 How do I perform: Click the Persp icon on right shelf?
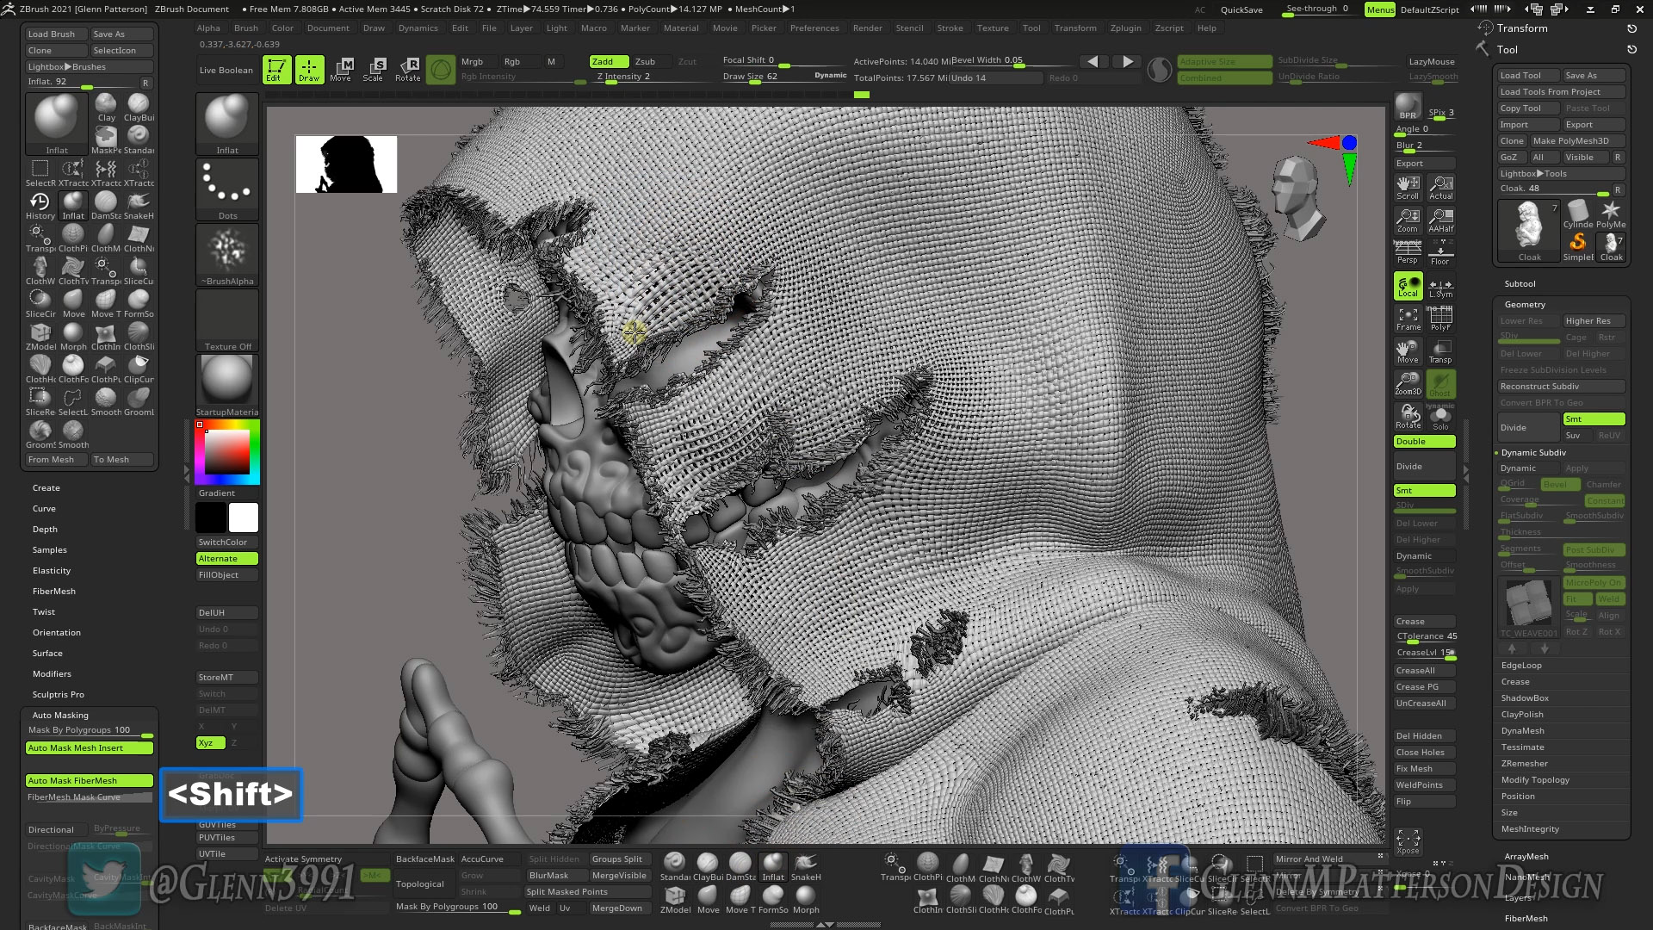[x=1407, y=250]
